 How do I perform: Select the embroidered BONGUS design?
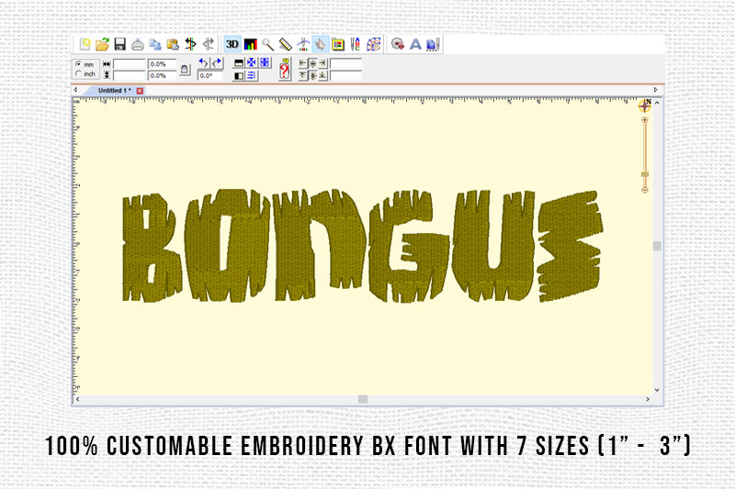tap(362, 246)
